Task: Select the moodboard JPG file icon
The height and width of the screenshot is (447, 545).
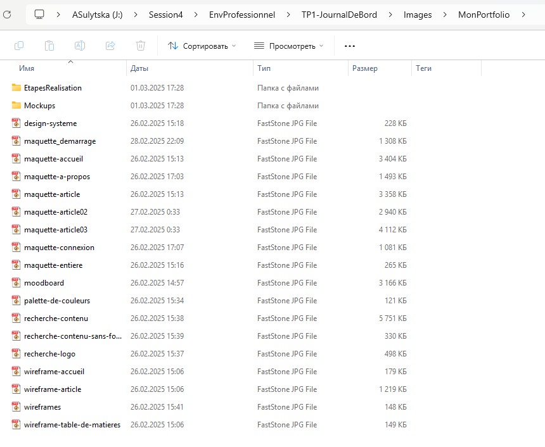Action: 16,283
